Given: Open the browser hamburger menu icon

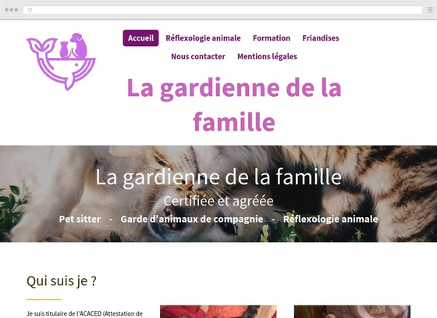Looking at the screenshot, I should tap(430, 9).
